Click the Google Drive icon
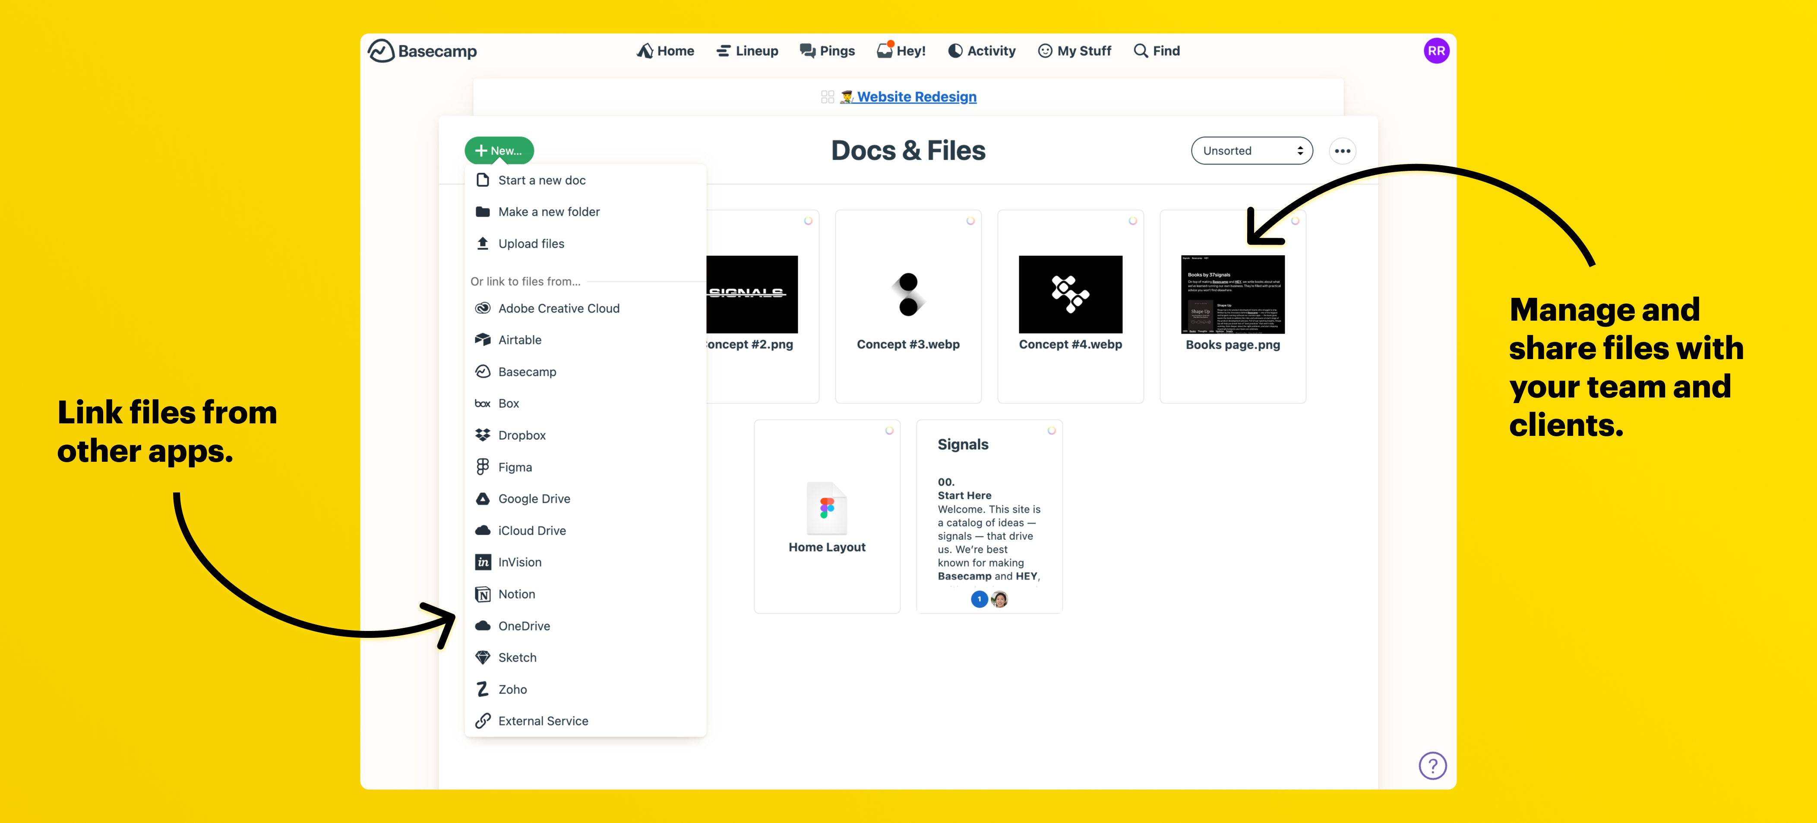This screenshot has height=823, width=1817. tap(483, 498)
